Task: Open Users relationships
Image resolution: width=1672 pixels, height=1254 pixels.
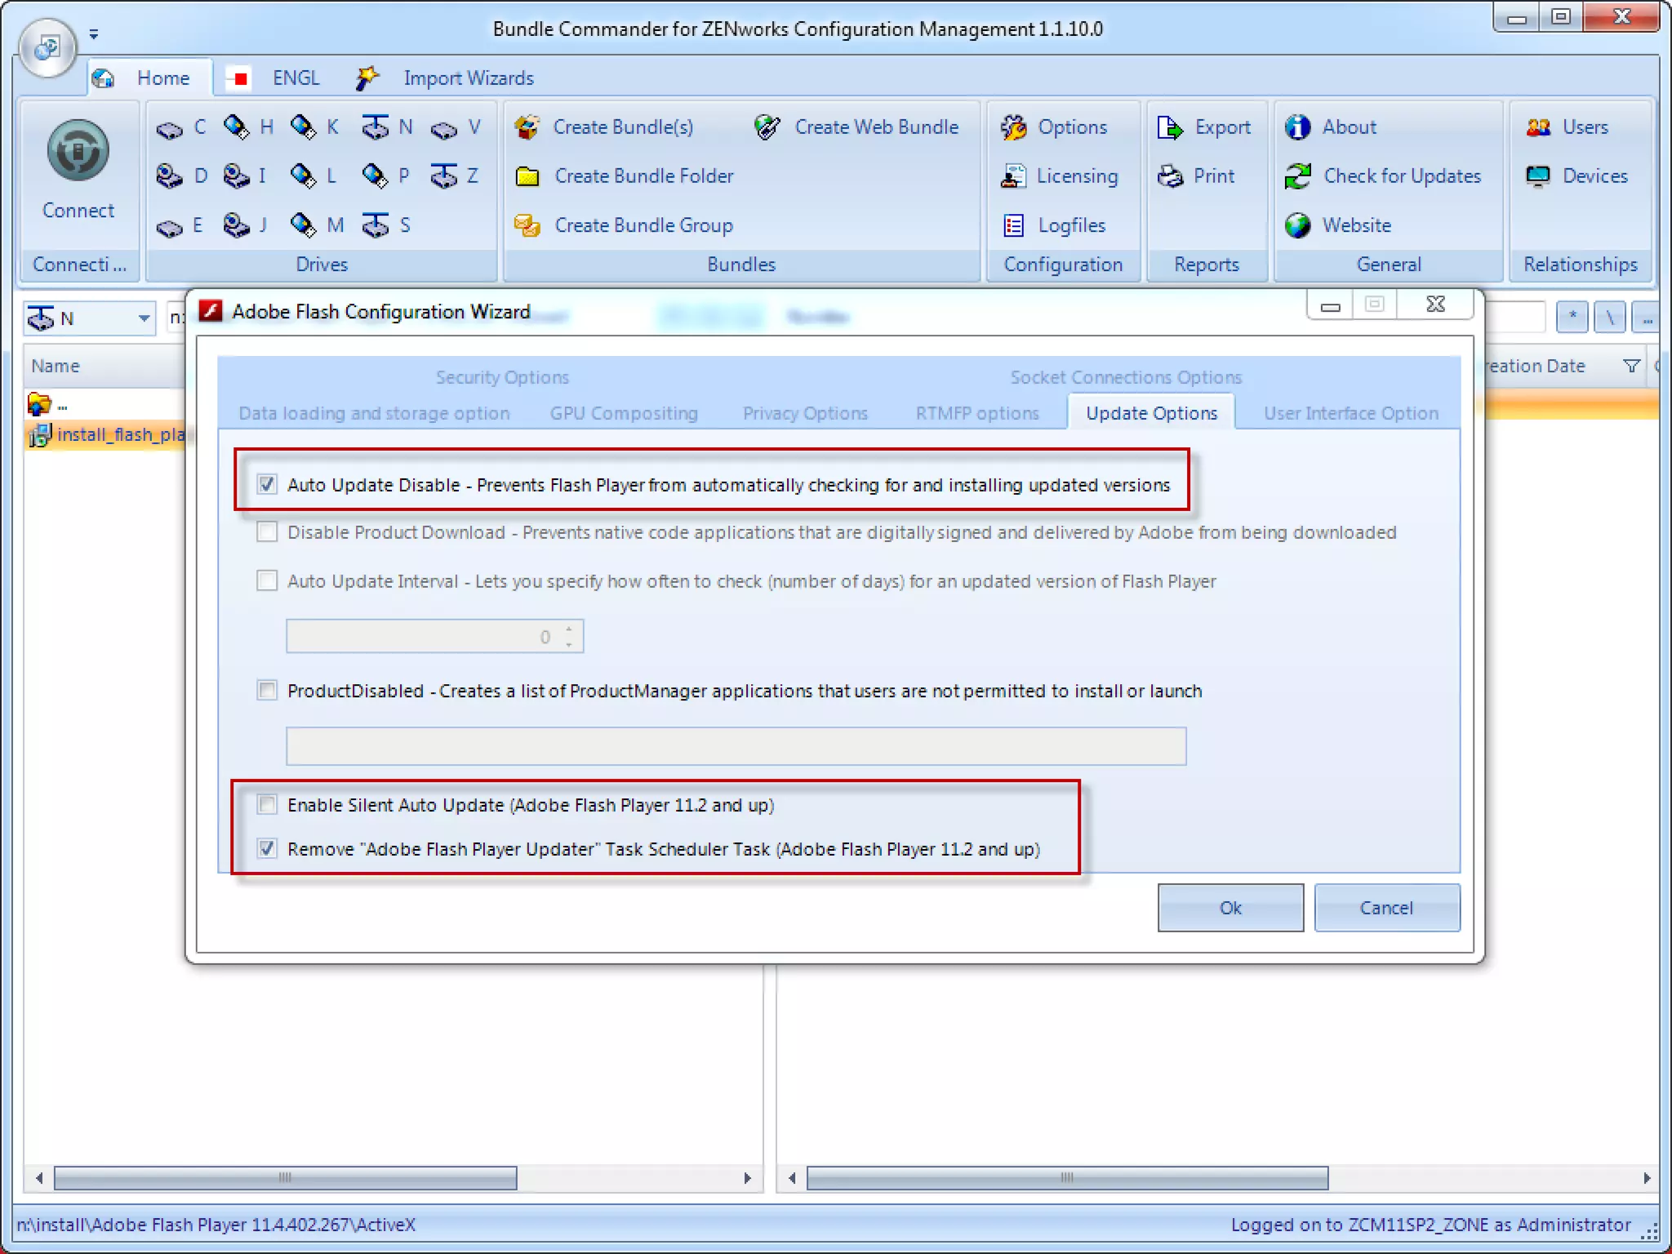Action: point(1567,127)
